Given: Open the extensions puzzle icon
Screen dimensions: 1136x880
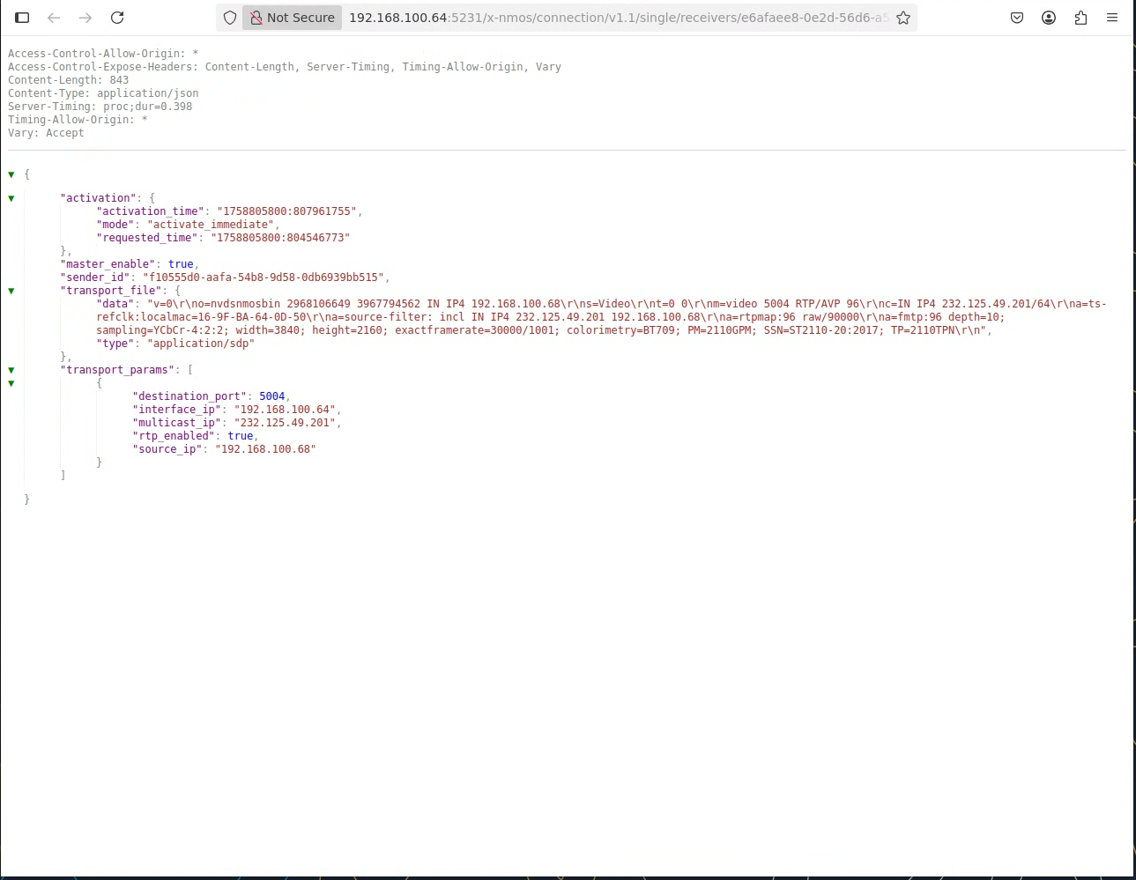Looking at the screenshot, I should point(1080,18).
